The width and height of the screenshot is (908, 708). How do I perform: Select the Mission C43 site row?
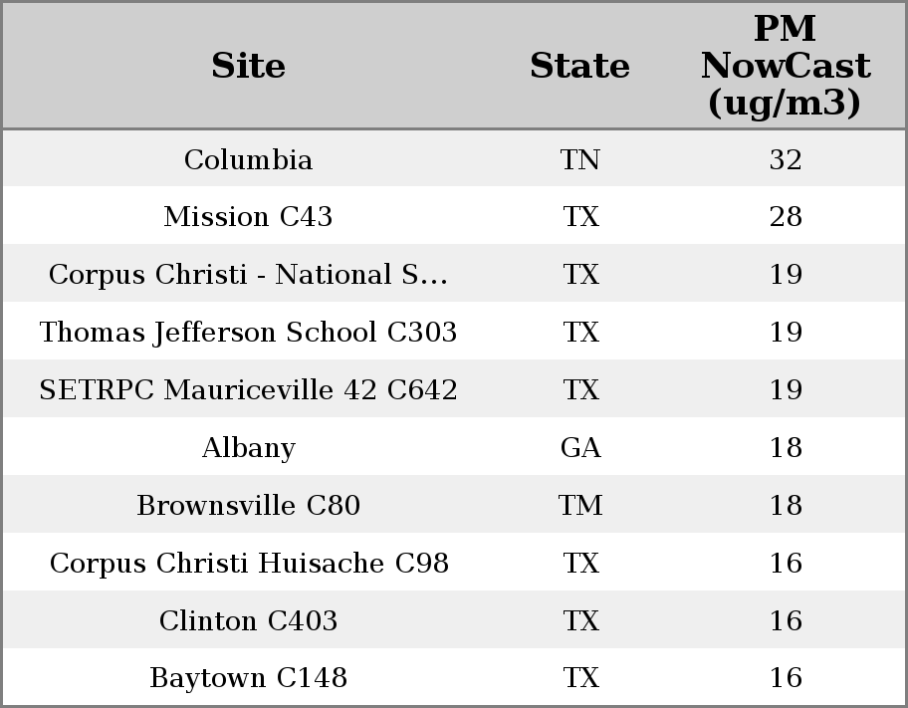[248, 217]
